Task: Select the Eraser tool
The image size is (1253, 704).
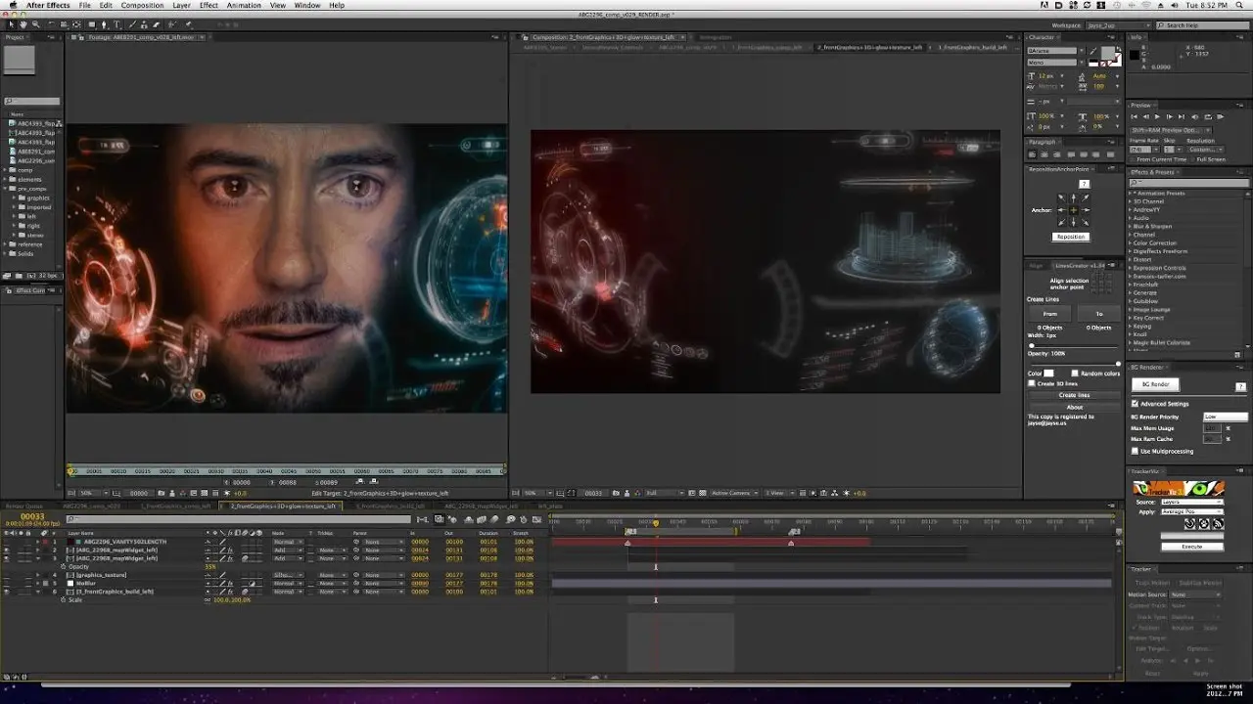Action: click(x=157, y=24)
